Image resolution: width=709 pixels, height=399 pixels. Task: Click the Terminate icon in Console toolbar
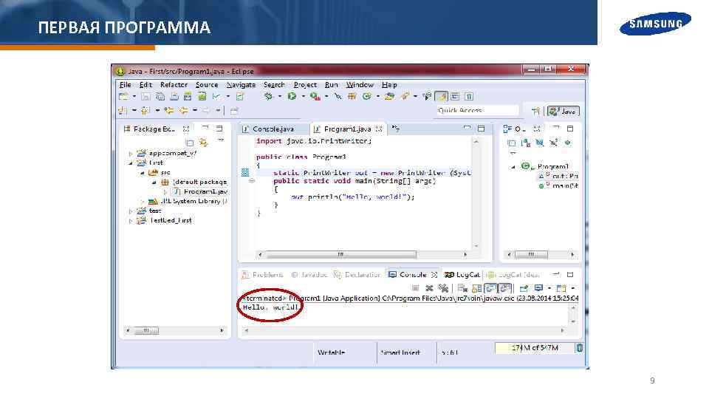(x=416, y=288)
